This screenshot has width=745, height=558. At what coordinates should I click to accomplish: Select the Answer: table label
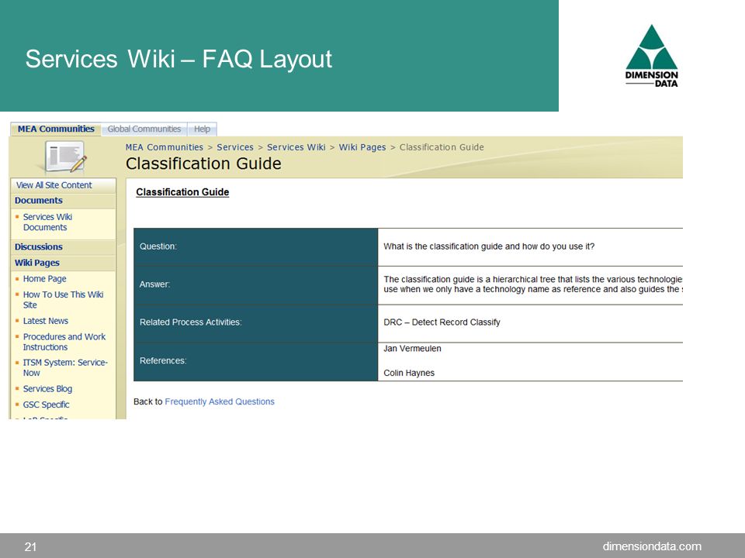coord(154,284)
